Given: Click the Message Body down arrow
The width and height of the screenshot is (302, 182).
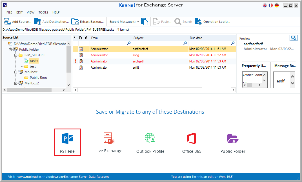Looking at the screenshot, I should coord(292,83).
